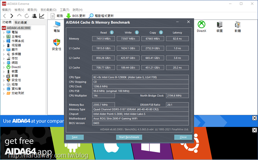Close the benchmark dialog with X
Image resolution: width=258 pixels, height=160 pixels.
[x=188, y=22]
